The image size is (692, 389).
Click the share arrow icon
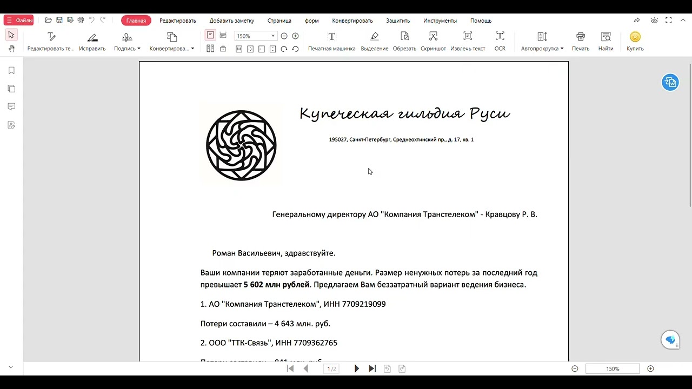(637, 21)
